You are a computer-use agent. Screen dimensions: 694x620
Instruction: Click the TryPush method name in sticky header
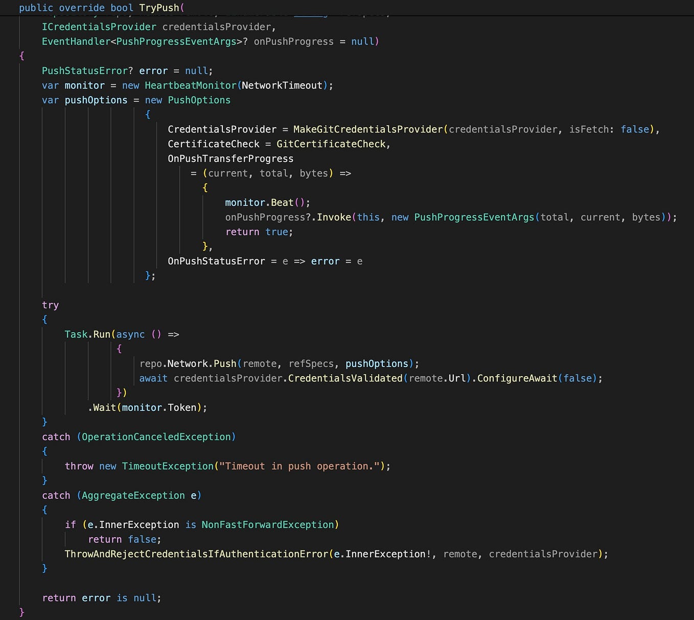point(159,8)
